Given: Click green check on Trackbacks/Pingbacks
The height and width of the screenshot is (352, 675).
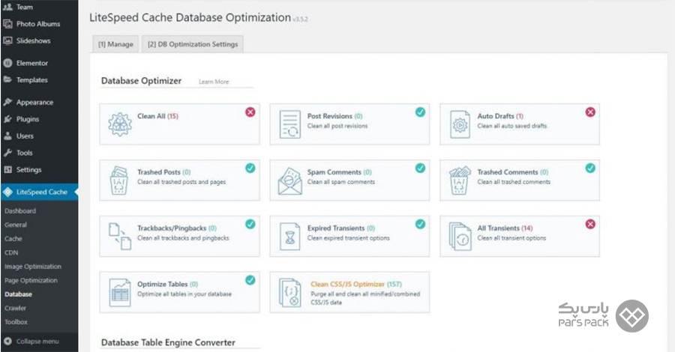Looking at the screenshot, I should tap(250, 224).
